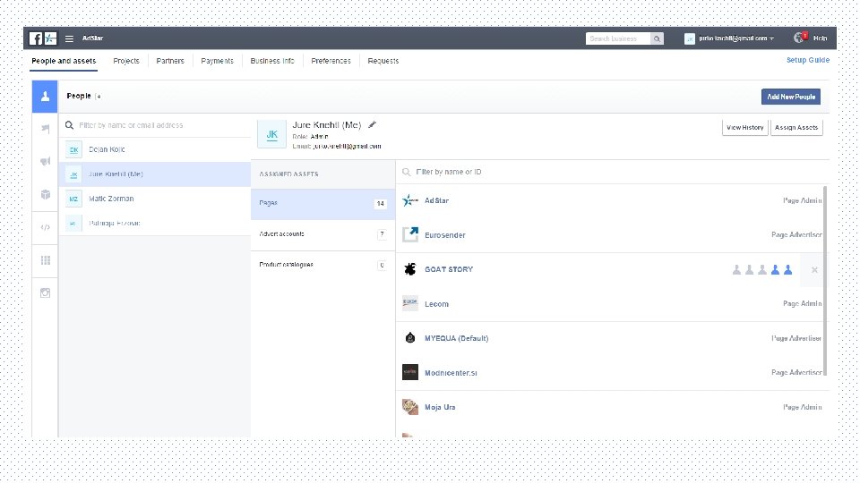Open the hamburger menu next to AdStar

pyautogui.click(x=69, y=38)
